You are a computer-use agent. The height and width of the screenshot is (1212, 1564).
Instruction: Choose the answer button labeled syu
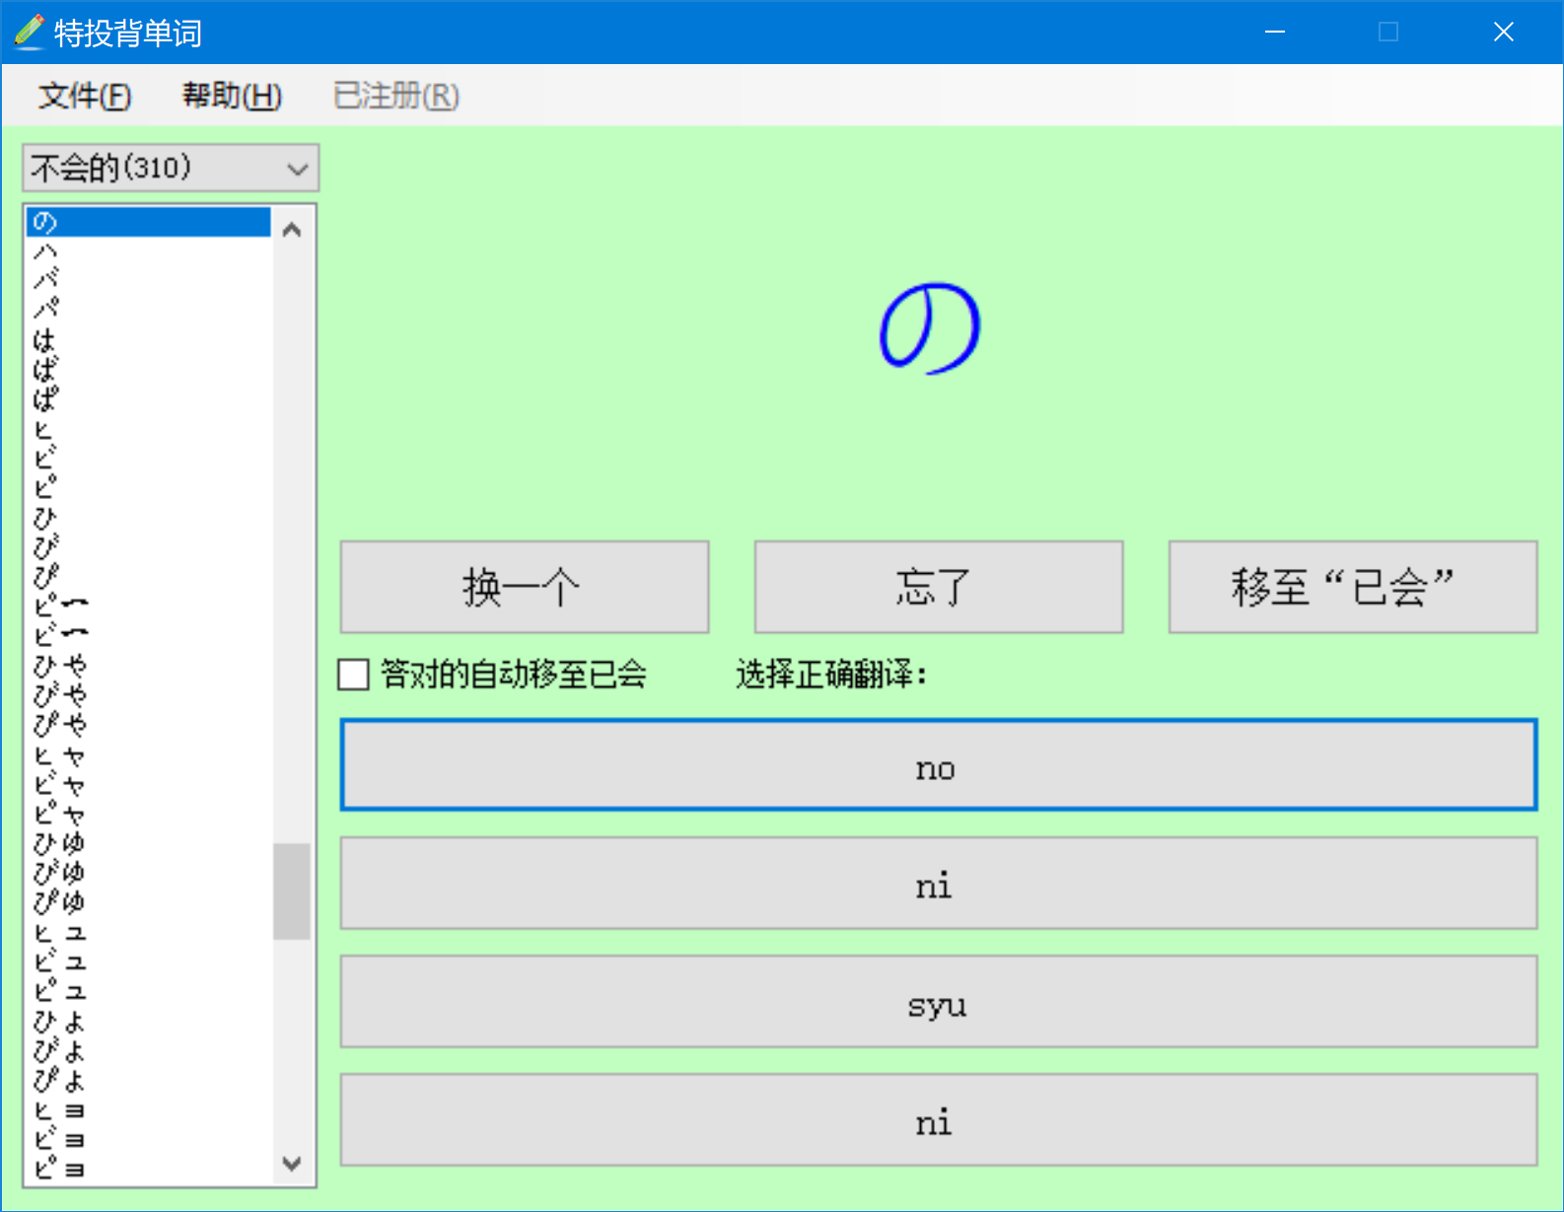coord(939,1002)
